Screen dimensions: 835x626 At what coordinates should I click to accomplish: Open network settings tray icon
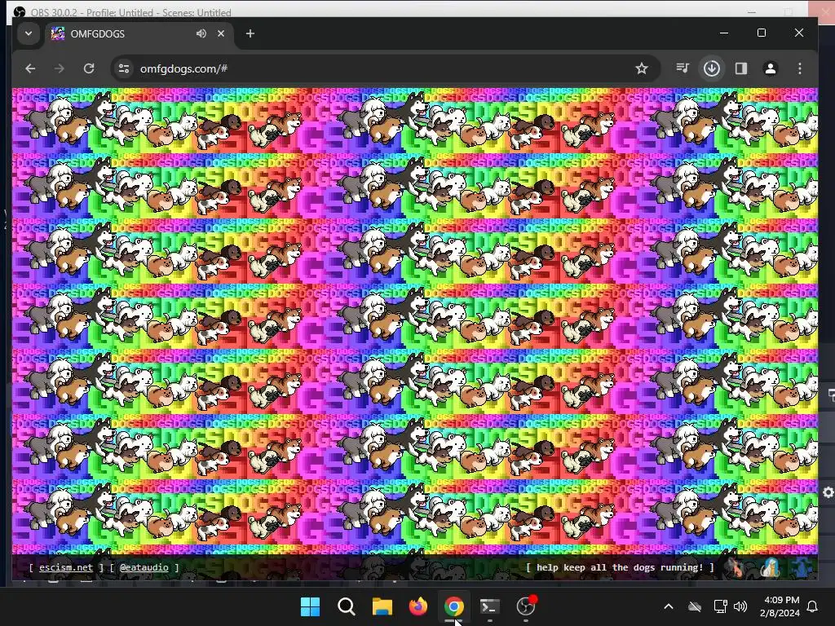pyautogui.click(x=720, y=606)
